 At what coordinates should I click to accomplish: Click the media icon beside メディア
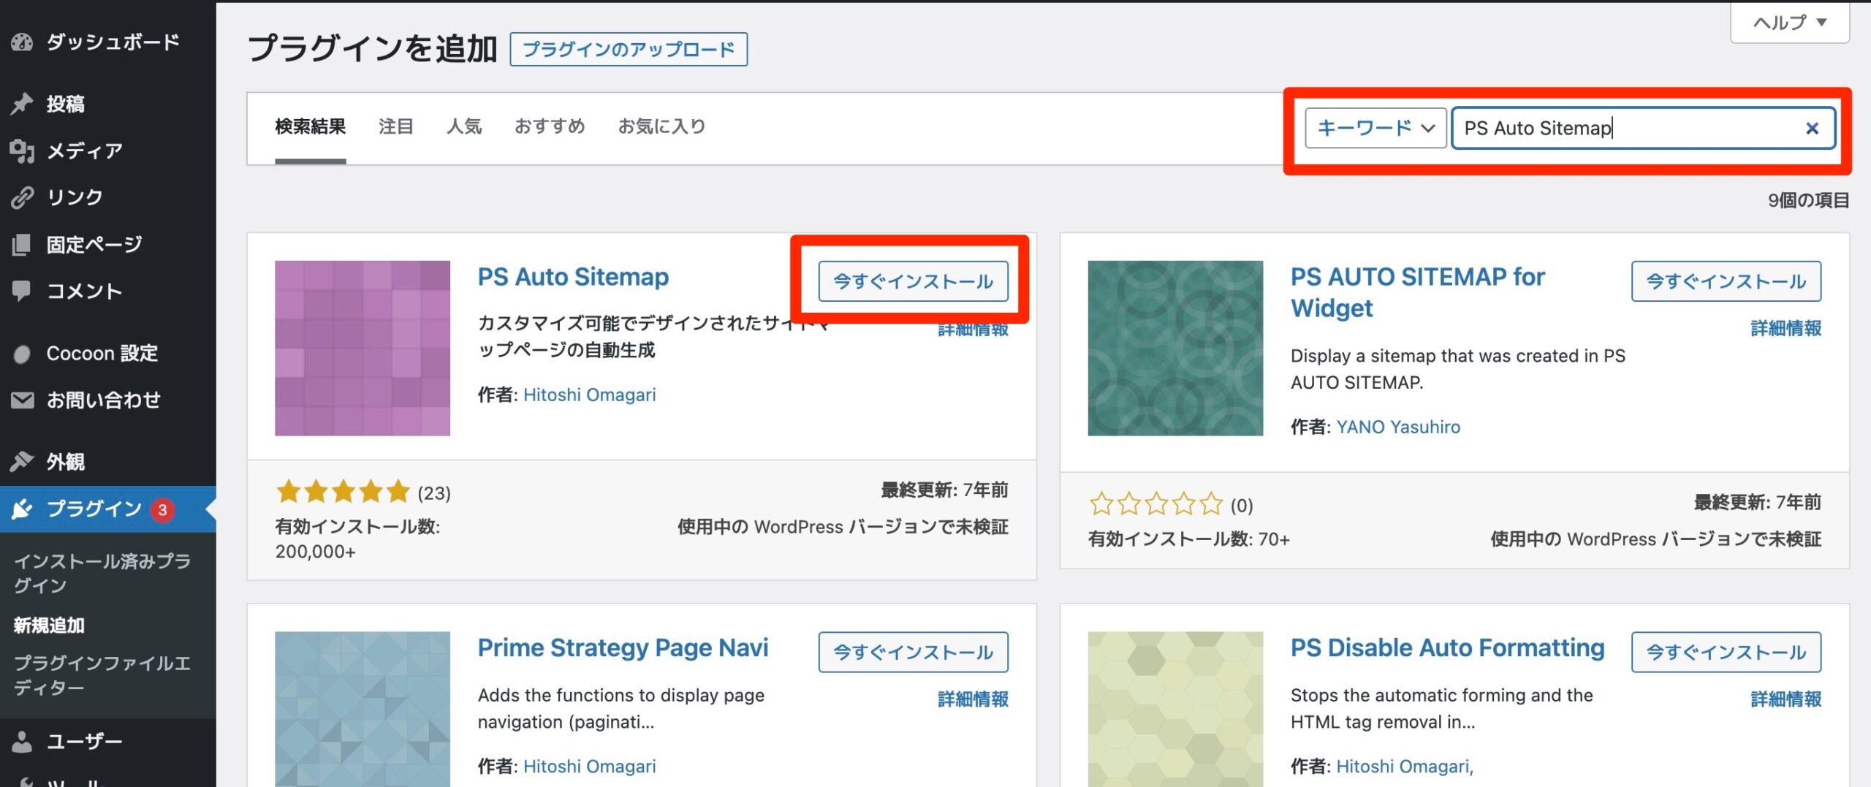pos(22,151)
